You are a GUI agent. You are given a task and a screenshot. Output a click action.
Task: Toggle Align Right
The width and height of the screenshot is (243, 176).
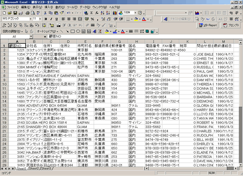point(74,19)
